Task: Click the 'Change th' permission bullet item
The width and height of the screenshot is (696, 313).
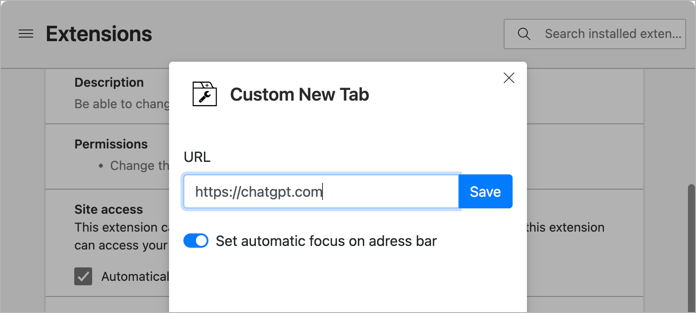Action: 139,165
